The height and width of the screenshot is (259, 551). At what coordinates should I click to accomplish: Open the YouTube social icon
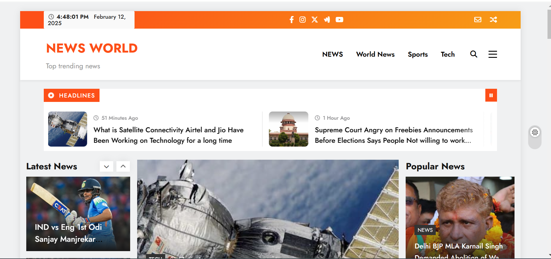(339, 20)
